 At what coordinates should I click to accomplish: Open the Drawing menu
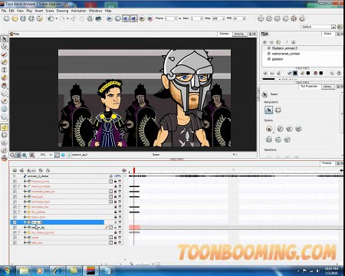pos(62,11)
